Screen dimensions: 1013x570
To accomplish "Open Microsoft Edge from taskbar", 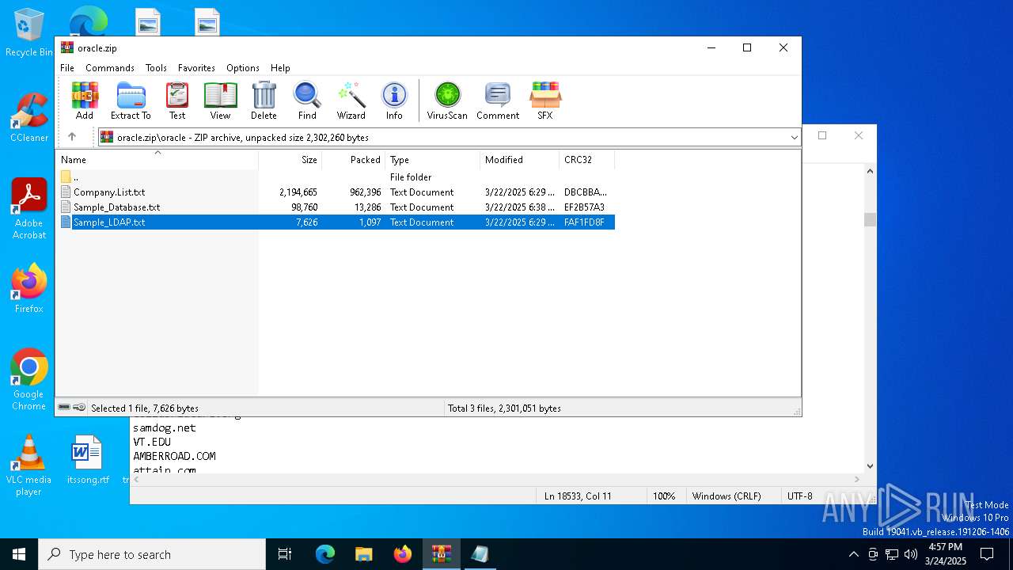I will (x=325, y=554).
